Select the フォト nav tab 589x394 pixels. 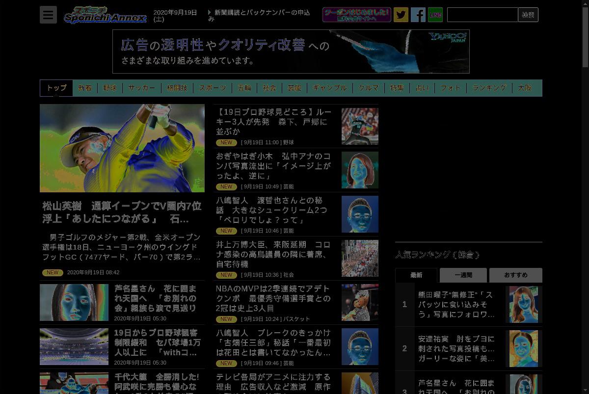coord(451,88)
